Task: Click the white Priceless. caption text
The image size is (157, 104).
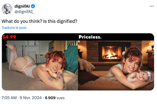Action: click(90, 37)
